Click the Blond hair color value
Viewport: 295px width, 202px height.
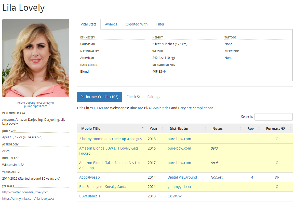[x=85, y=72]
